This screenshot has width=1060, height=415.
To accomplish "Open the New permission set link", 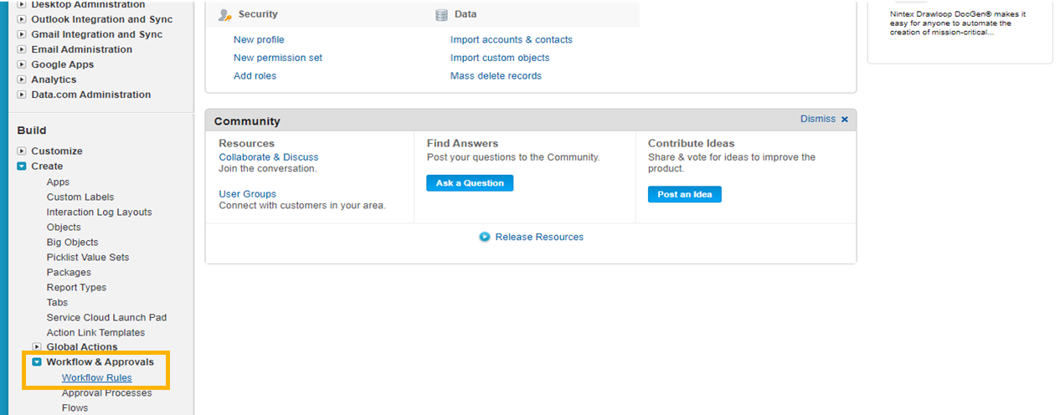I will (278, 58).
